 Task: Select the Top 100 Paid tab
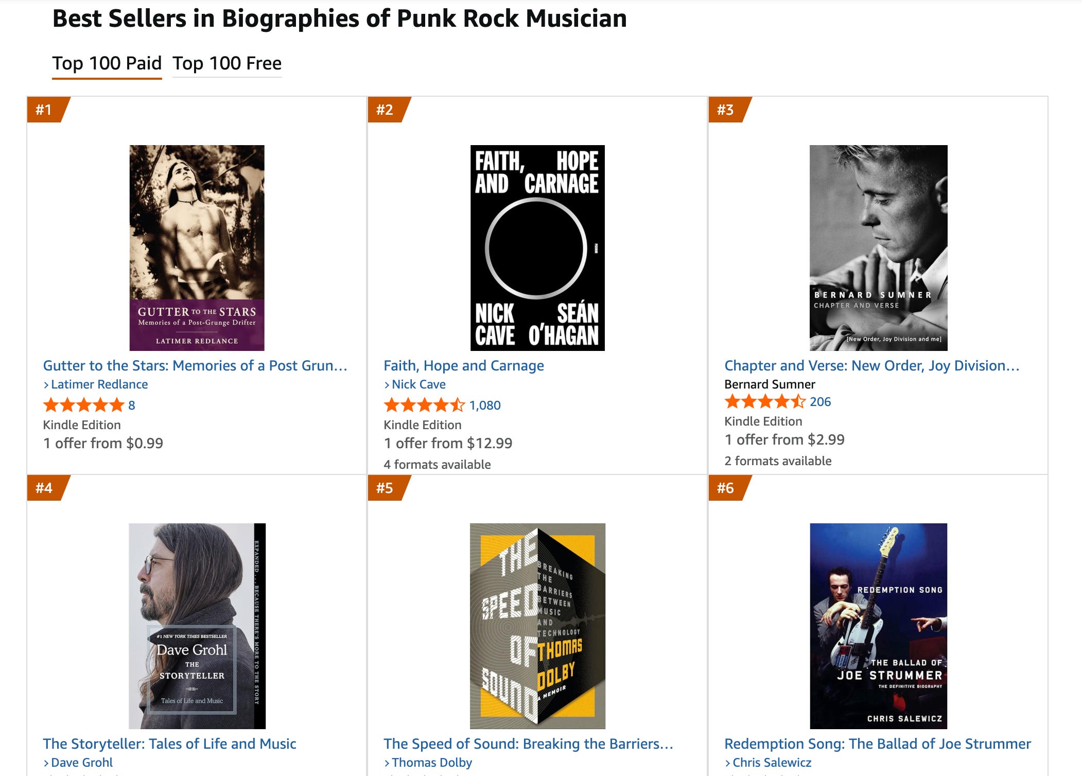pyautogui.click(x=107, y=63)
